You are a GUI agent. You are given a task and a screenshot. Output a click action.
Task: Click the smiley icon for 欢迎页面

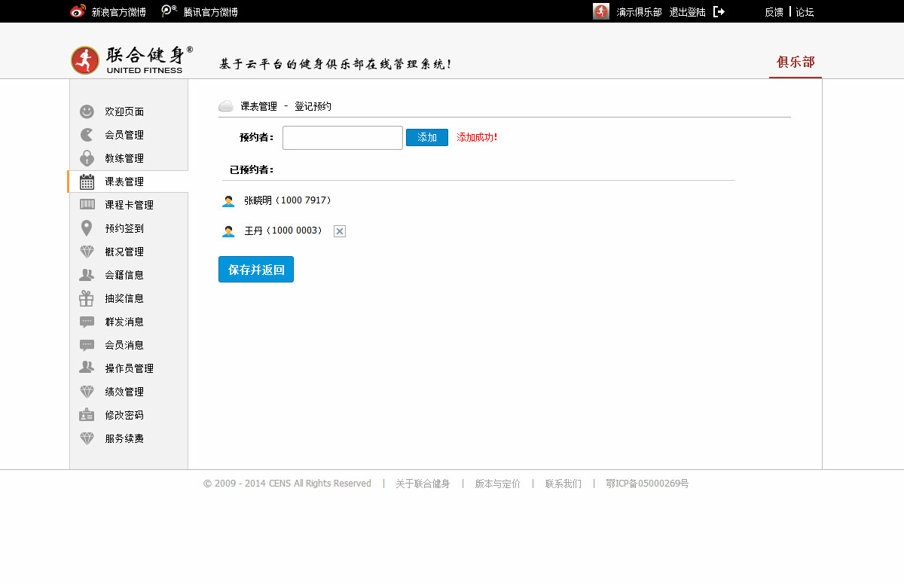(87, 111)
